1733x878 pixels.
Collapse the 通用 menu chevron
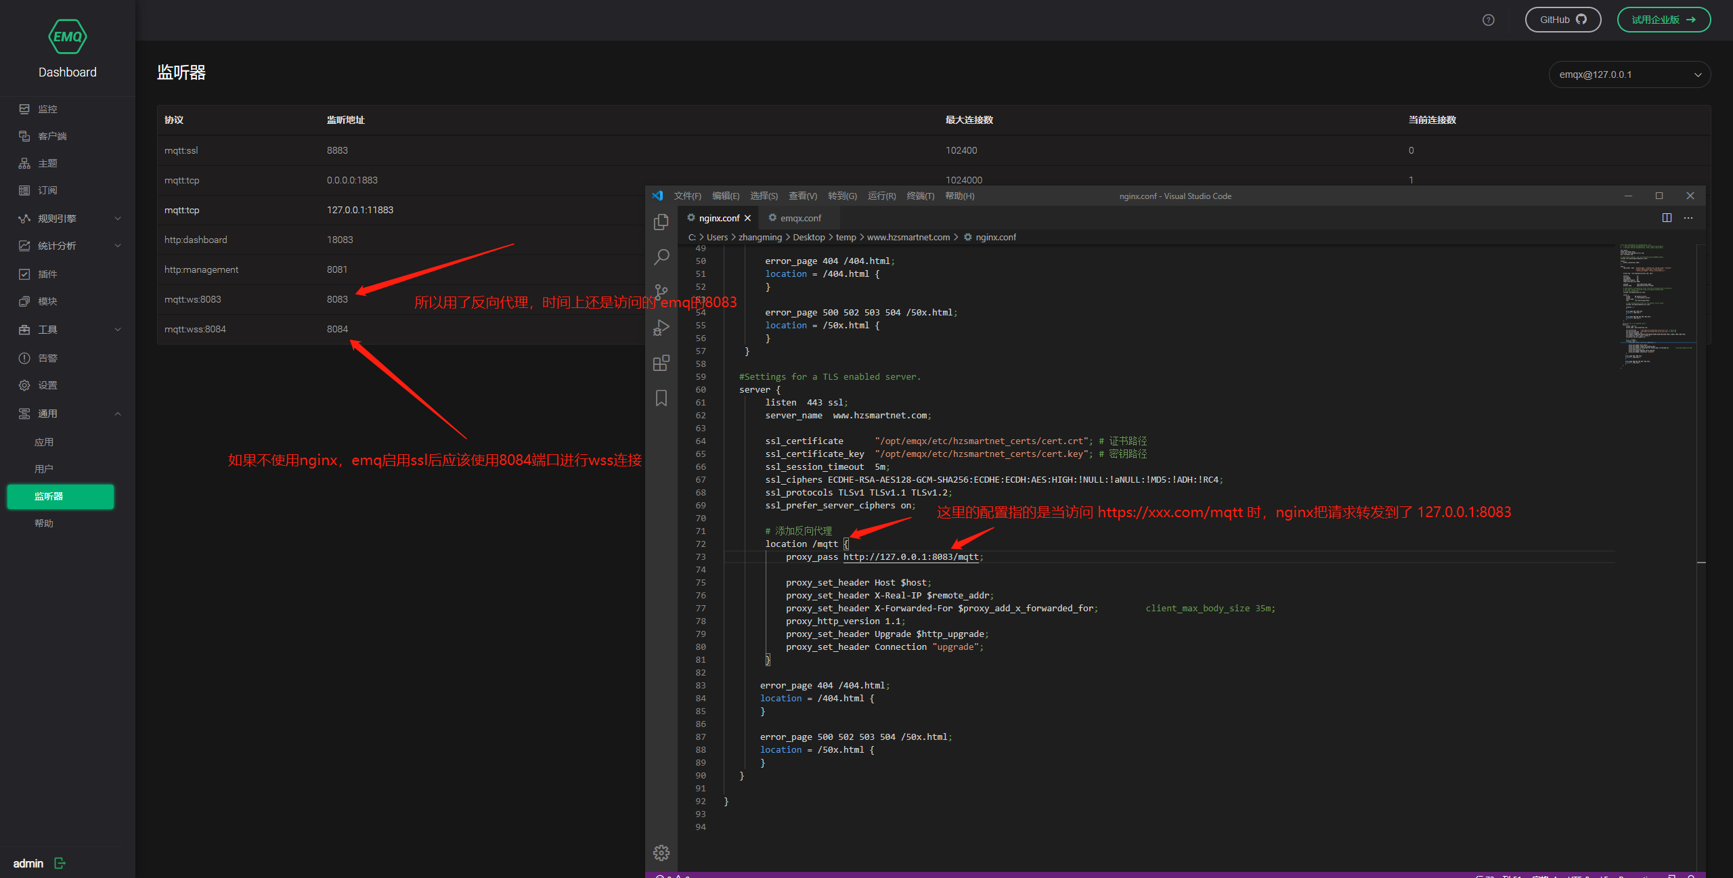(118, 414)
